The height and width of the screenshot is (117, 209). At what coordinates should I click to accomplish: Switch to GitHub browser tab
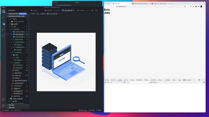point(141,4)
